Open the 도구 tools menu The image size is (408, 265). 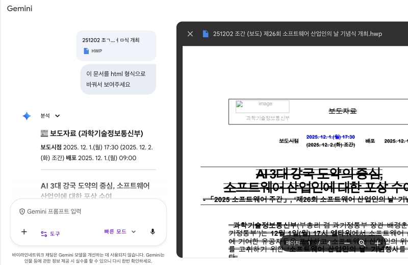[50, 233]
